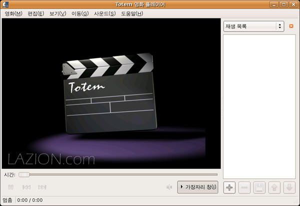Screen dimensions: 300x206
Task: Click the 멈춤 status bar text
Action: point(7,201)
